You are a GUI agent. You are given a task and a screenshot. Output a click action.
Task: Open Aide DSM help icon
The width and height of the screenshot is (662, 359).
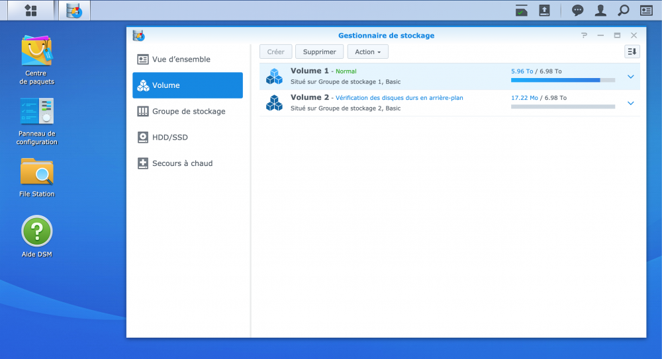[x=36, y=237]
